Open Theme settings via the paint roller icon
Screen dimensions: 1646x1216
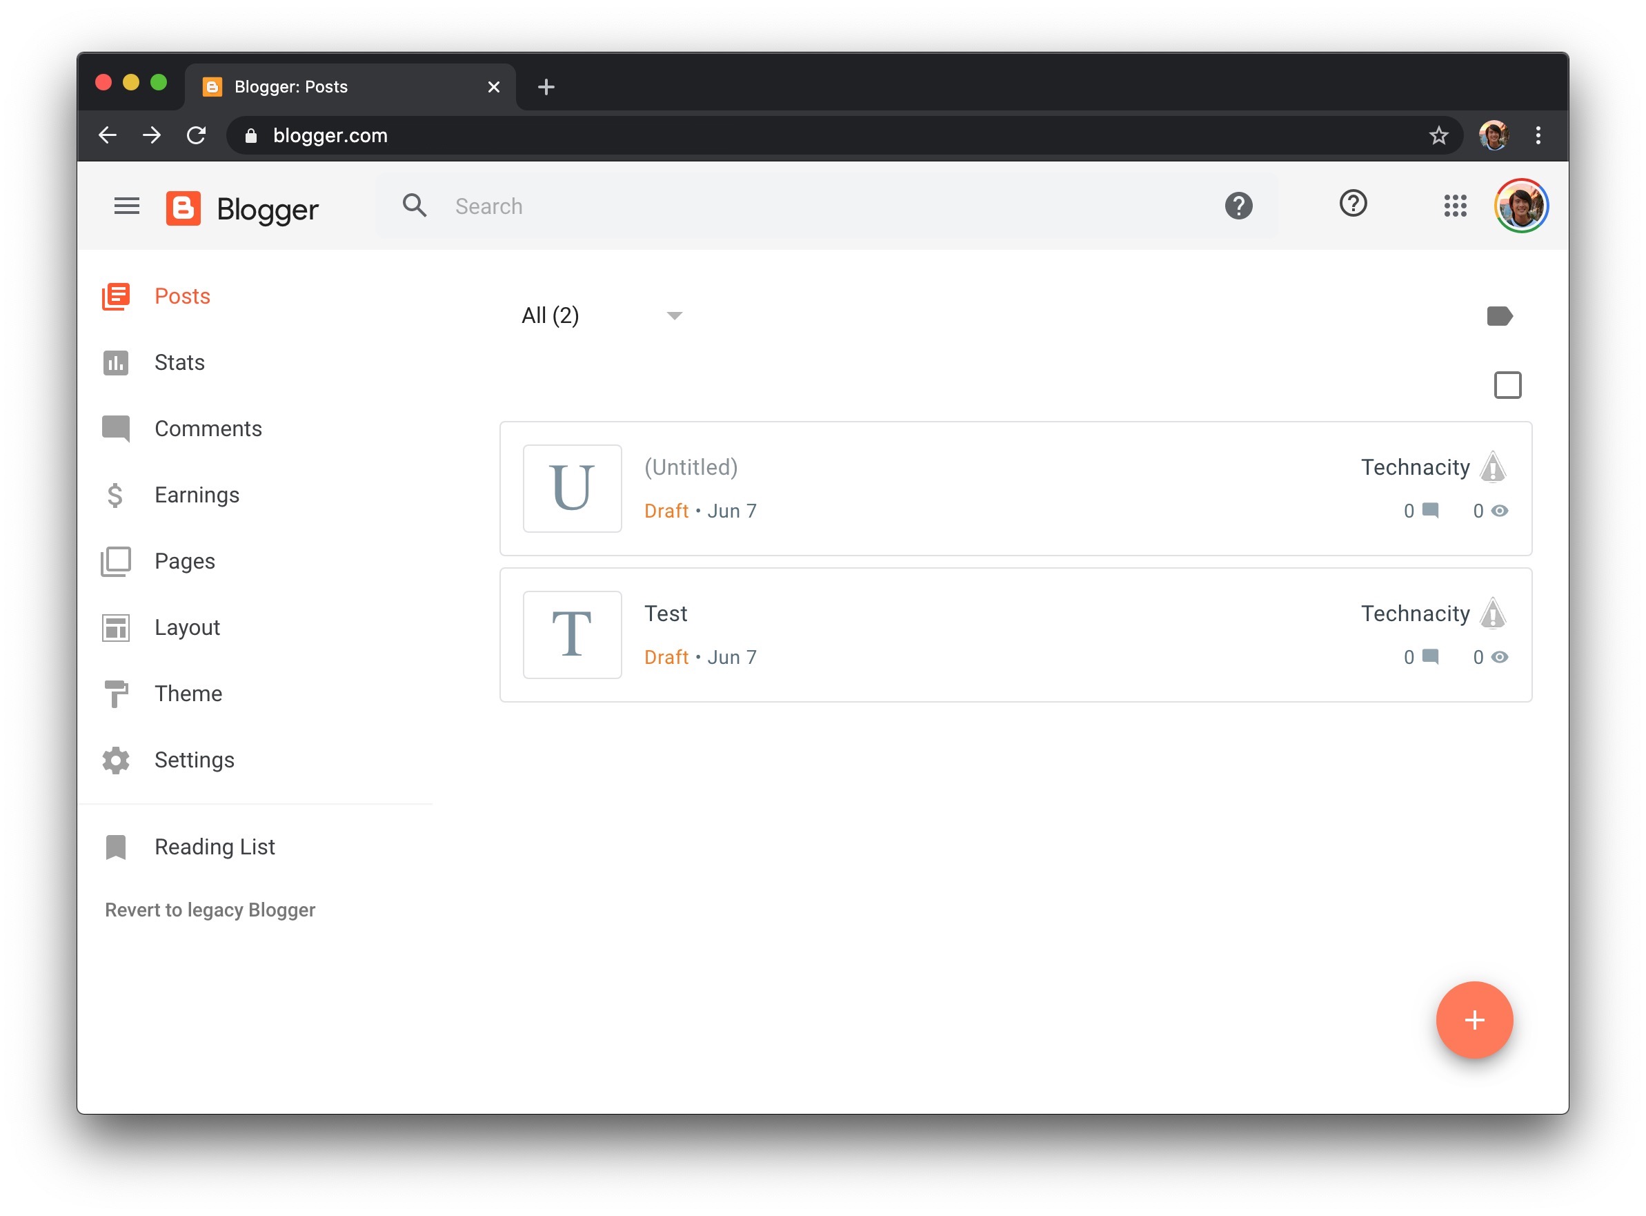tap(115, 693)
